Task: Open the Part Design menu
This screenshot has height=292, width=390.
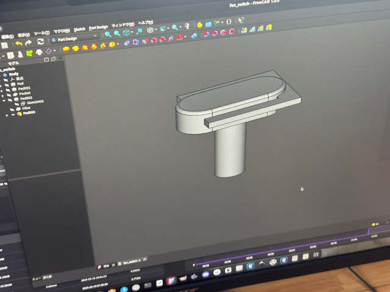Action: click(x=98, y=27)
